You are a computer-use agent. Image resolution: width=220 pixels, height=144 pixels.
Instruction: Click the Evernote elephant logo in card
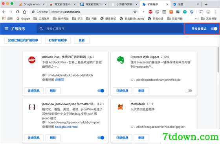pyautogui.click(x=121, y=60)
